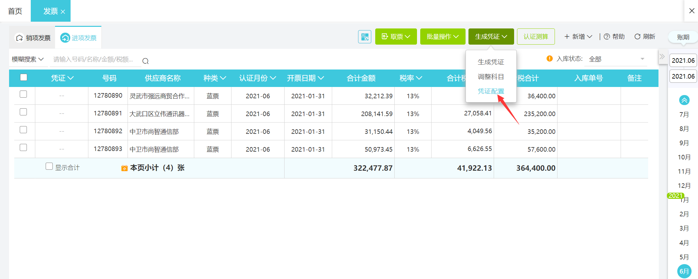The image size is (698, 279).
Task: Check the row for invoice 12780893
Action: point(23,147)
